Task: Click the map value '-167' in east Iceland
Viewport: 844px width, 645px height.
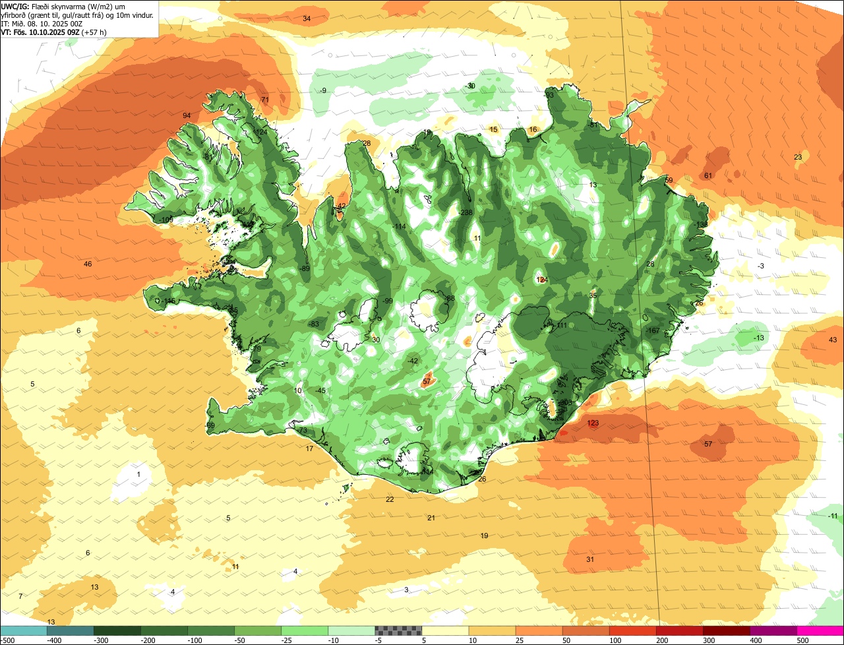Action: pos(653,331)
